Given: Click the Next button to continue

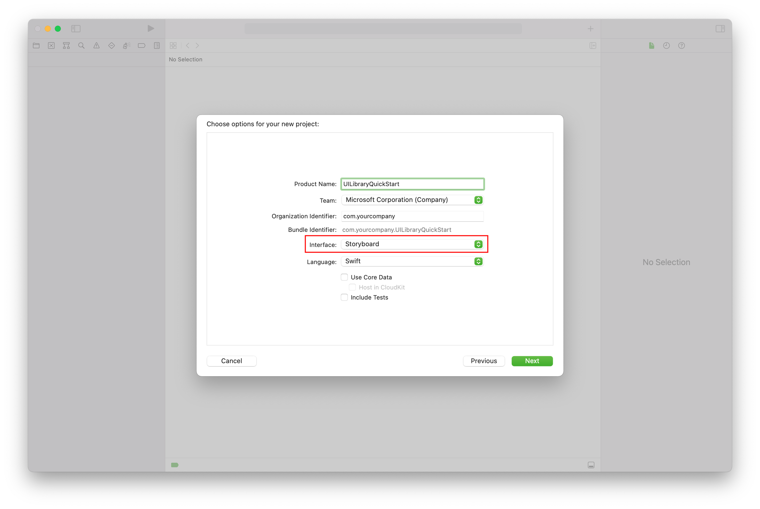Looking at the screenshot, I should [x=532, y=361].
